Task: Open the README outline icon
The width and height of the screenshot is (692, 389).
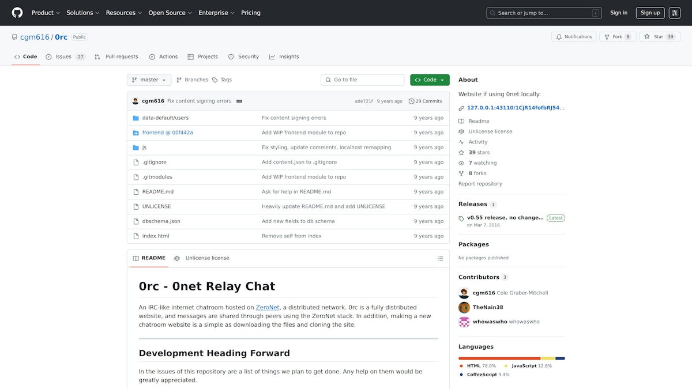Action: tap(440, 259)
